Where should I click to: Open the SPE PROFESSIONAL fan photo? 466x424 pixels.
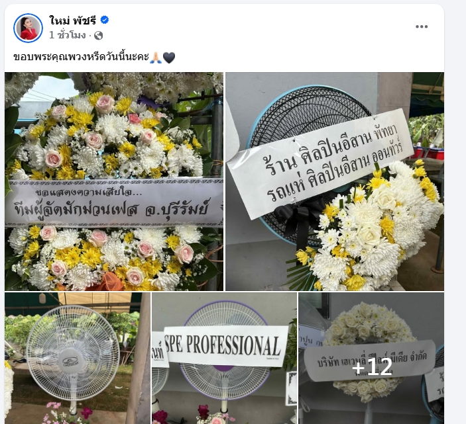224,358
